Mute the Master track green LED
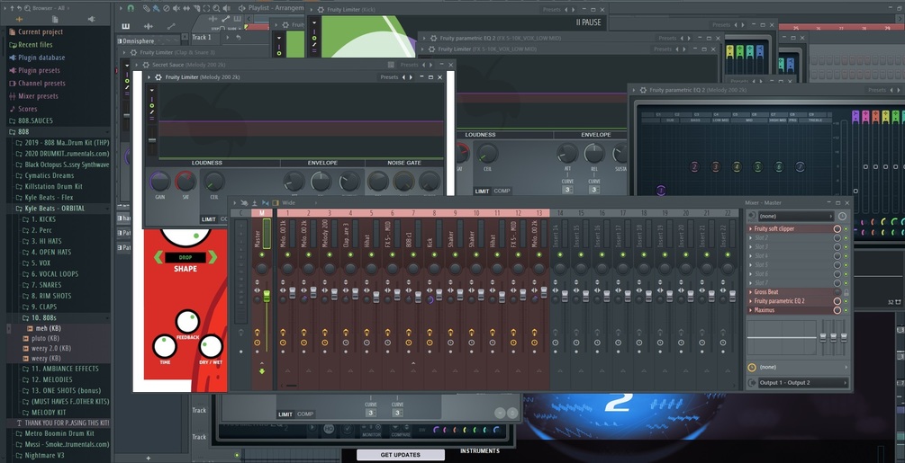 point(261,254)
